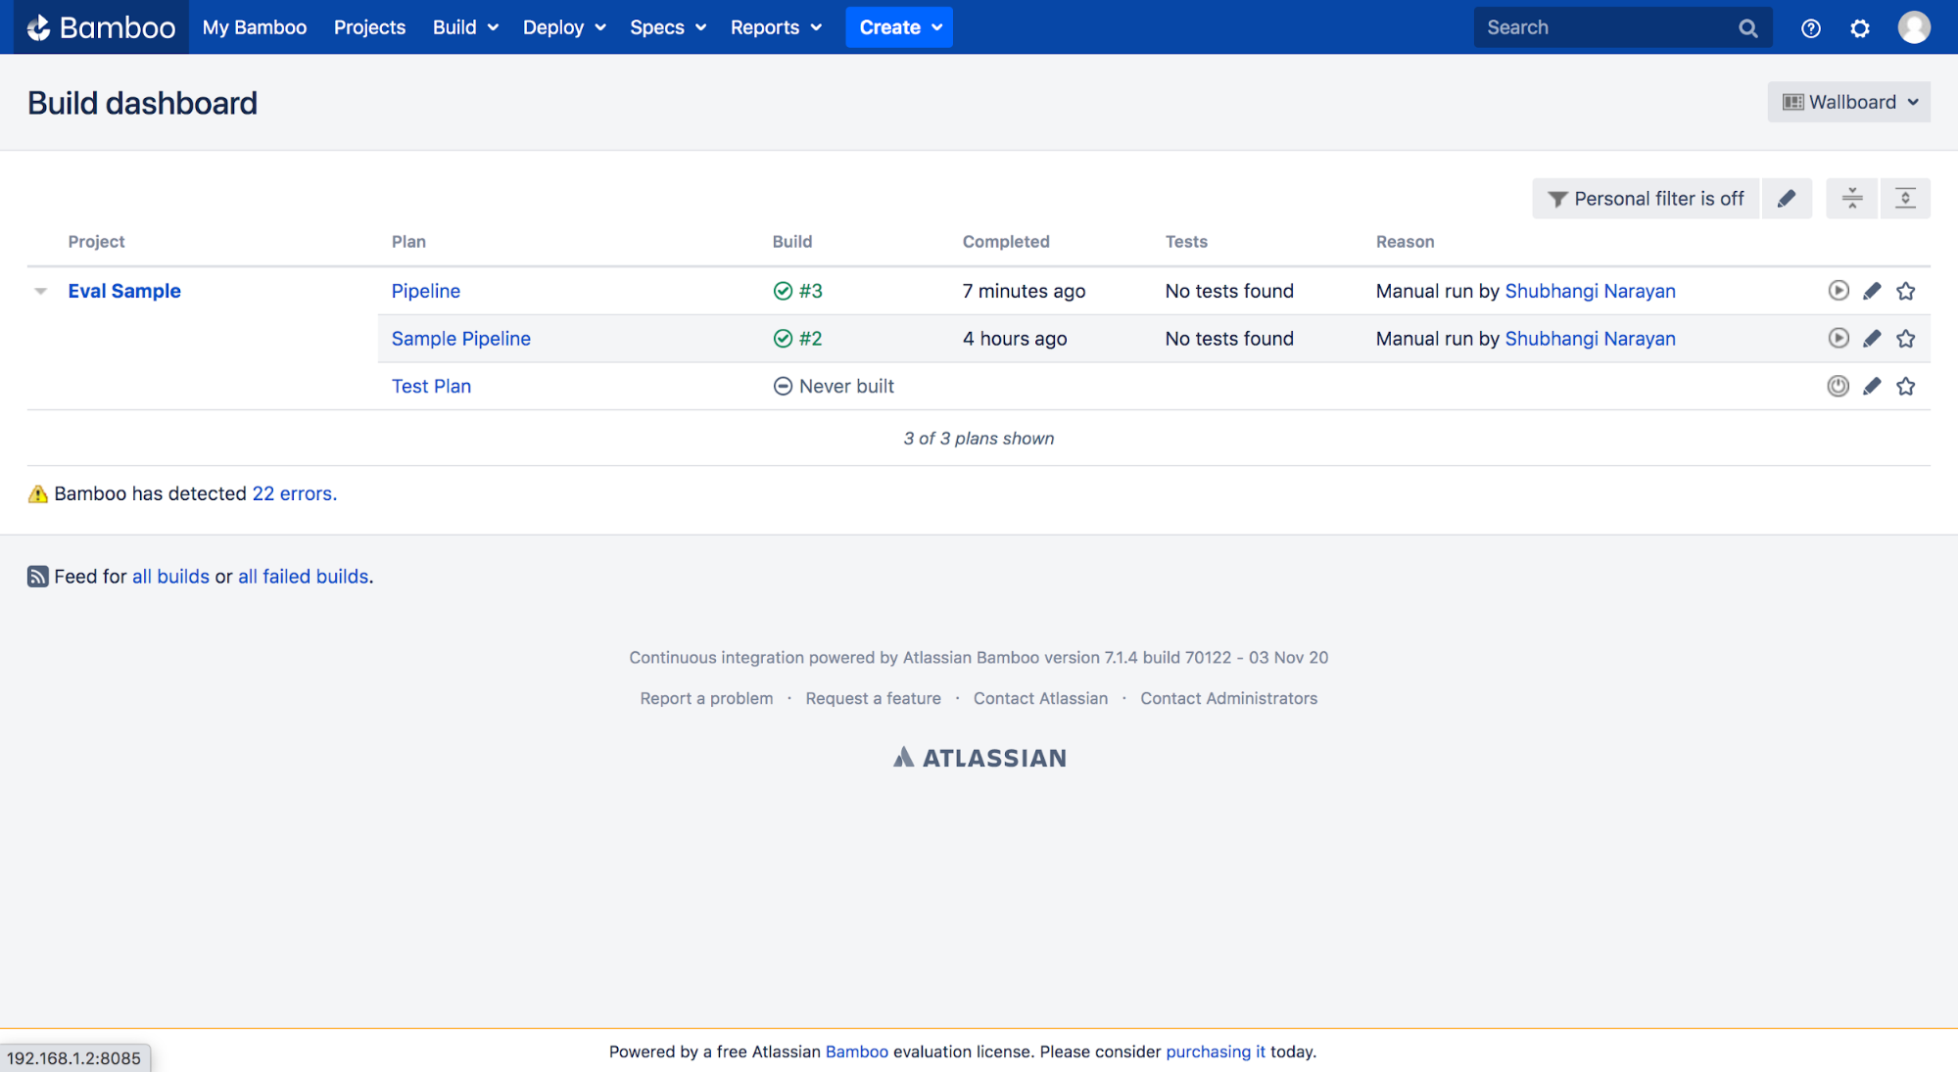Open the help question-mark icon

1810,28
